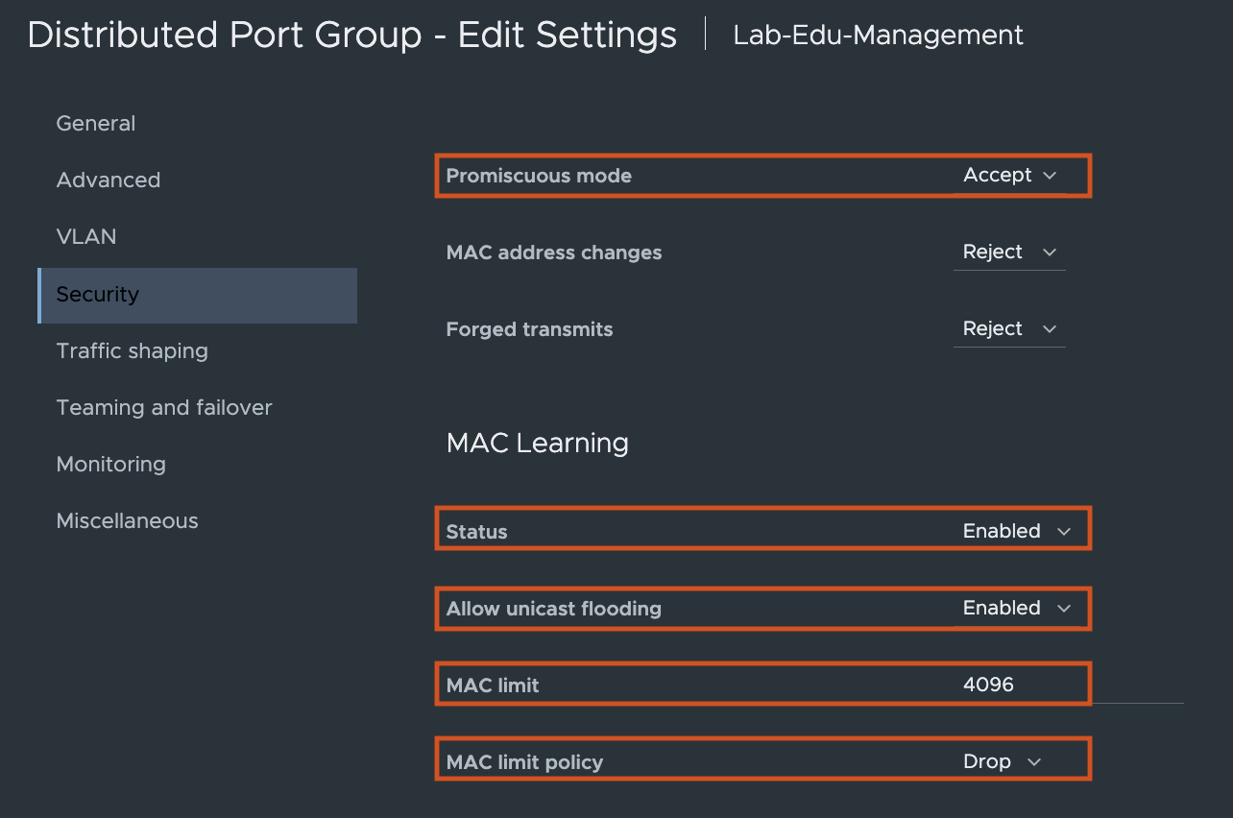Click the Distributed Port Group dialog title
1233x818 pixels.
[351, 36]
